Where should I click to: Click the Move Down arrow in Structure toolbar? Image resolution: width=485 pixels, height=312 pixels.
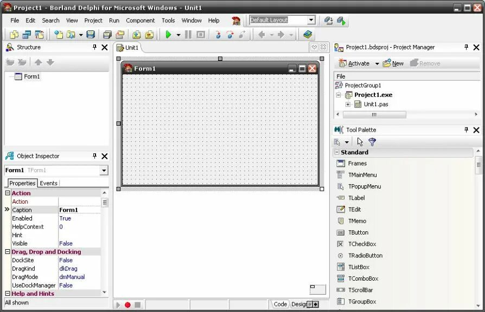(x=50, y=62)
